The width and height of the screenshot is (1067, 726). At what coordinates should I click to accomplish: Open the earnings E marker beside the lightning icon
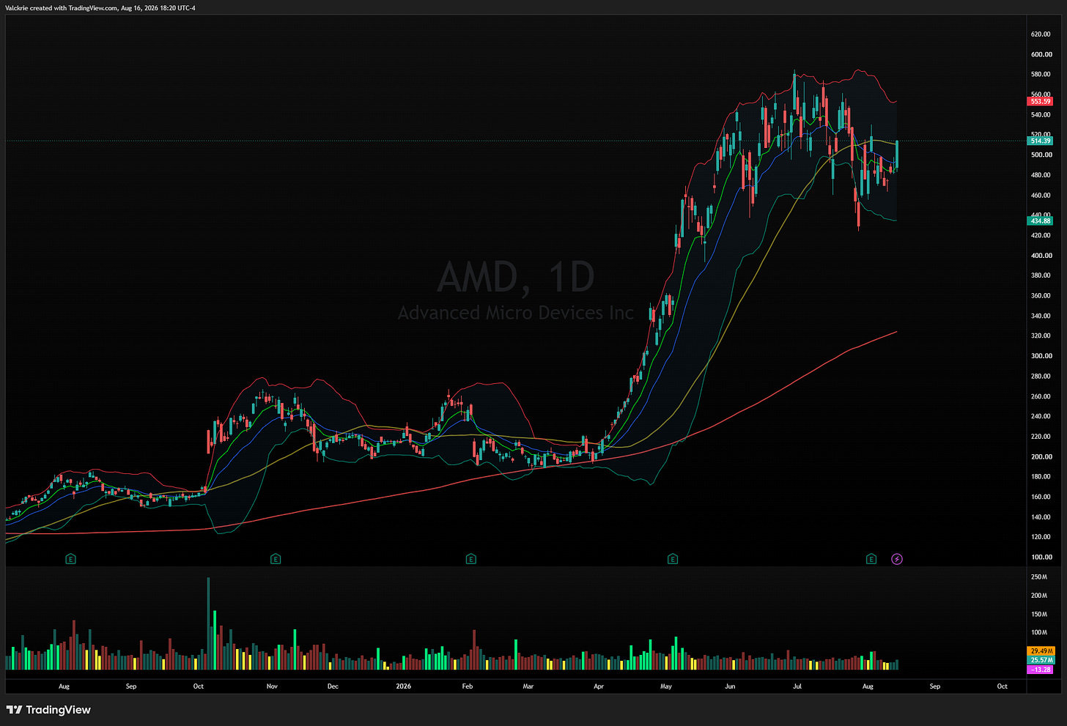tap(871, 559)
